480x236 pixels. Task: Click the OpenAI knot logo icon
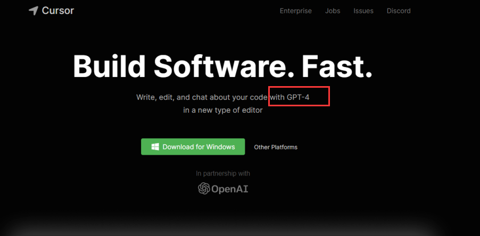pyautogui.click(x=204, y=188)
